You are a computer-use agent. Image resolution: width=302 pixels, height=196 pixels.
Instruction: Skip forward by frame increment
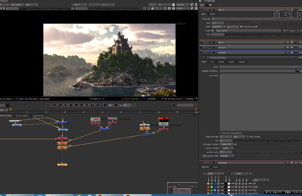coord(116,105)
